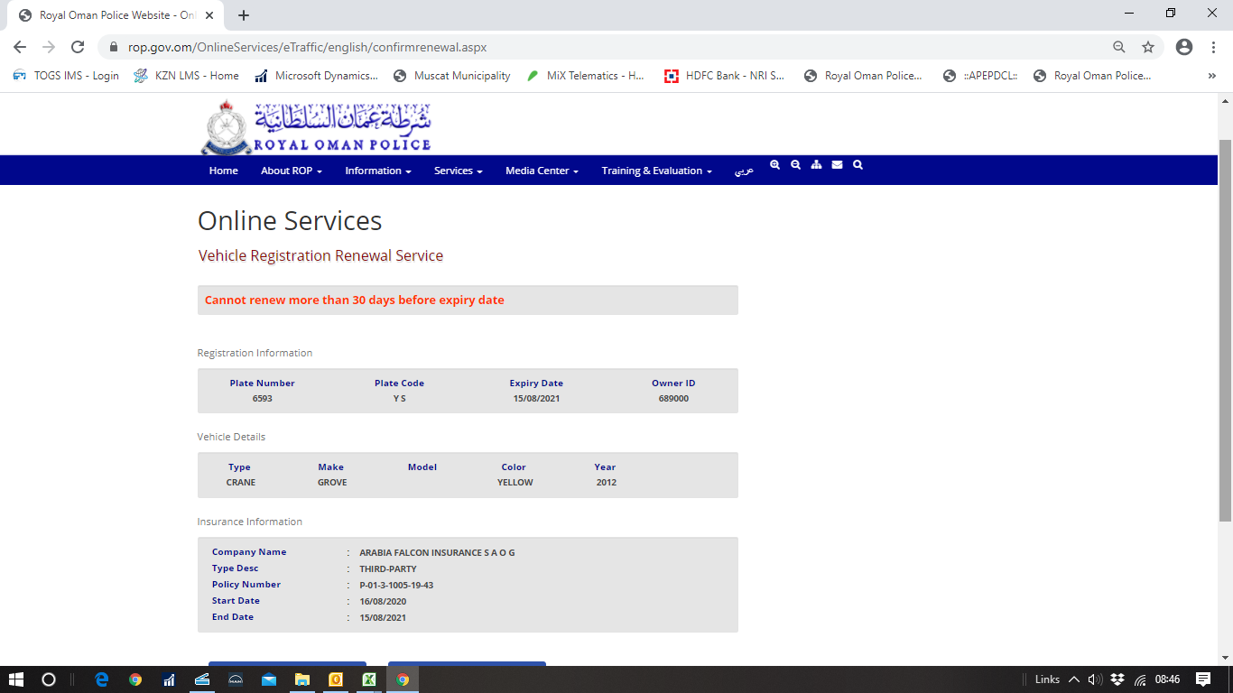This screenshot has width=1233, height=693.
Task: Click the search magnifier icon in navbar
Action: pos(858,165)
